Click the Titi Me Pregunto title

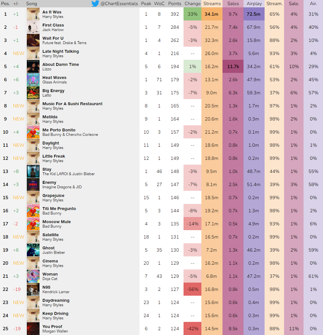click(59, 208)
